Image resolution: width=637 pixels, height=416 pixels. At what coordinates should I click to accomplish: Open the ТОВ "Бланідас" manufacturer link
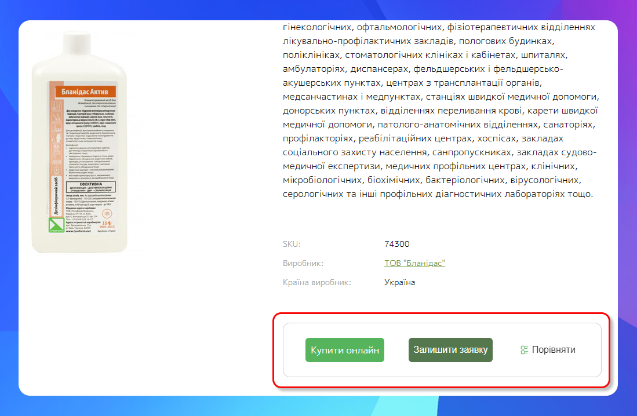(x=414, y=263)
